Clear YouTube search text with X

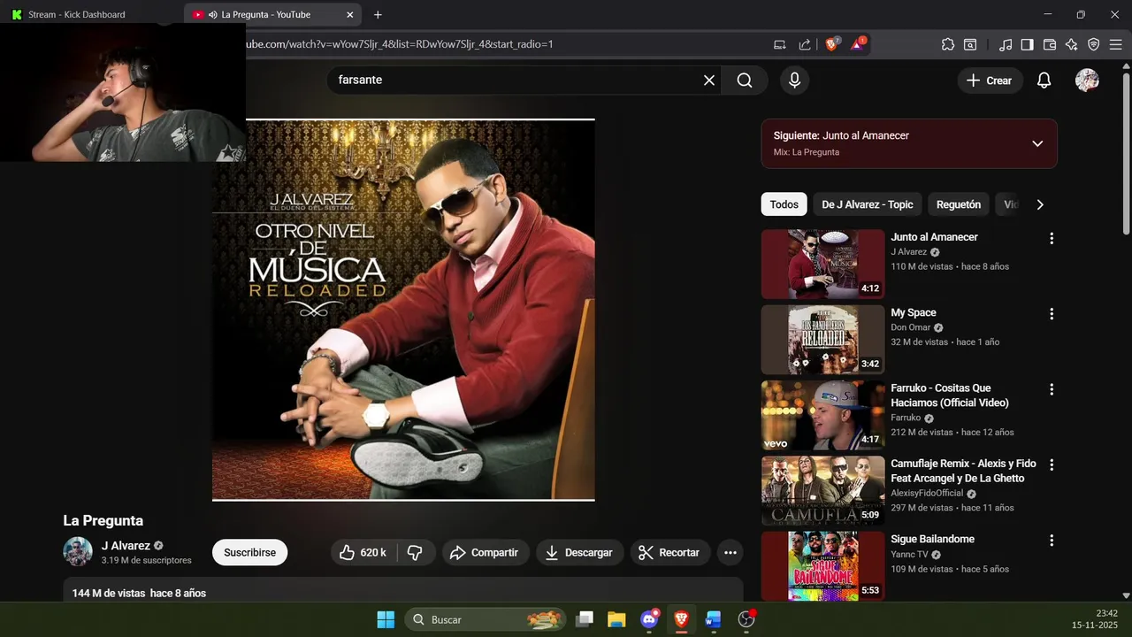pos(709,81)
